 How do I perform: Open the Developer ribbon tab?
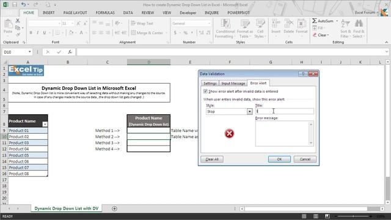[188, 12]
